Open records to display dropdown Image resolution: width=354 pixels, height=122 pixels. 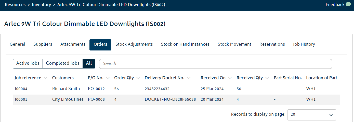(x=312, y=115)
